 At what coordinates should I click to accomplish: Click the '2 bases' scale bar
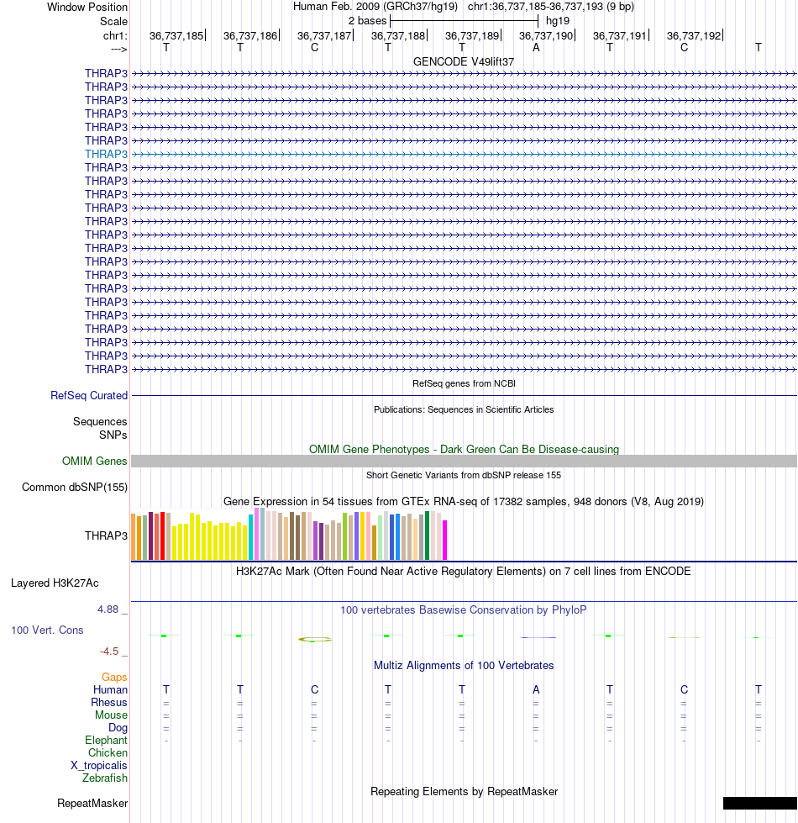click(x=464, y=21)
